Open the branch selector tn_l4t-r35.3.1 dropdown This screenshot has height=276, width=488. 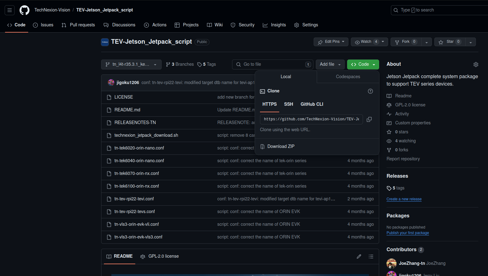pos(131,65)
